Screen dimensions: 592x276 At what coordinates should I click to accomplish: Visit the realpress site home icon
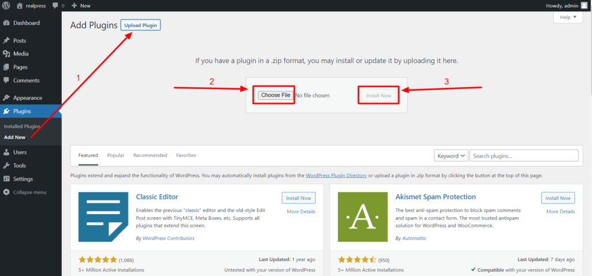(20, 6)
